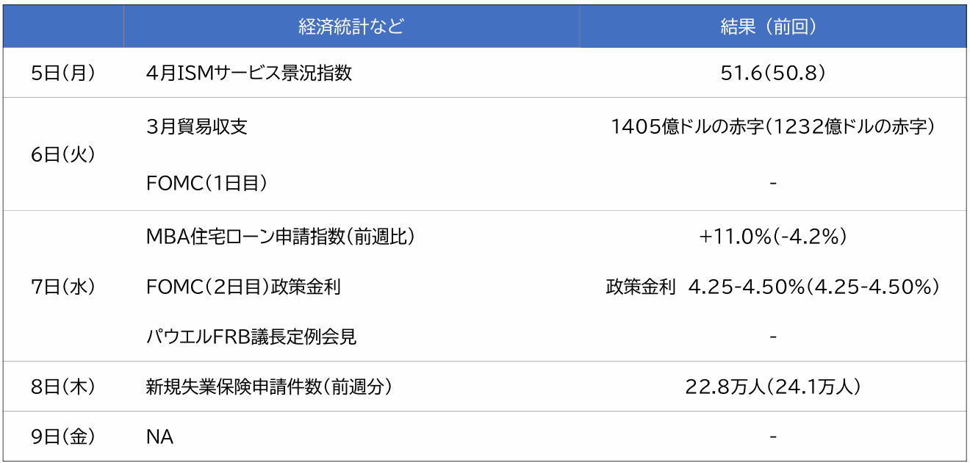Screen dimensions: 970x463
Task: Click the 結果(前回) column header
Action: pyautogui.click(x=772, y=27)
